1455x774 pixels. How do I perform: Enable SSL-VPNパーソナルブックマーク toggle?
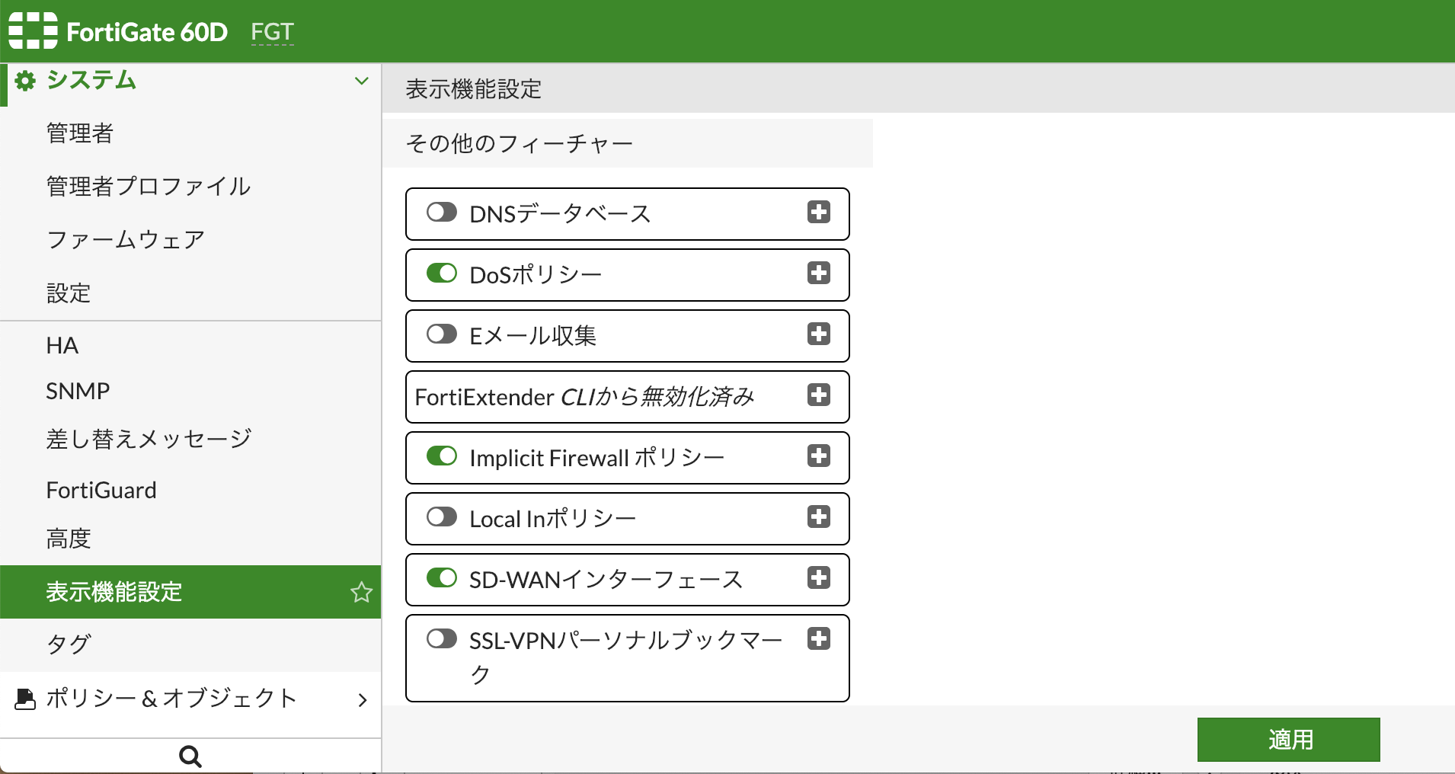click(442, 638)
